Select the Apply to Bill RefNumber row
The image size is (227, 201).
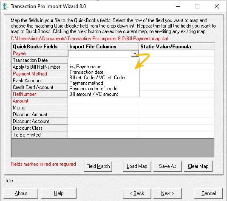point(40,67)
